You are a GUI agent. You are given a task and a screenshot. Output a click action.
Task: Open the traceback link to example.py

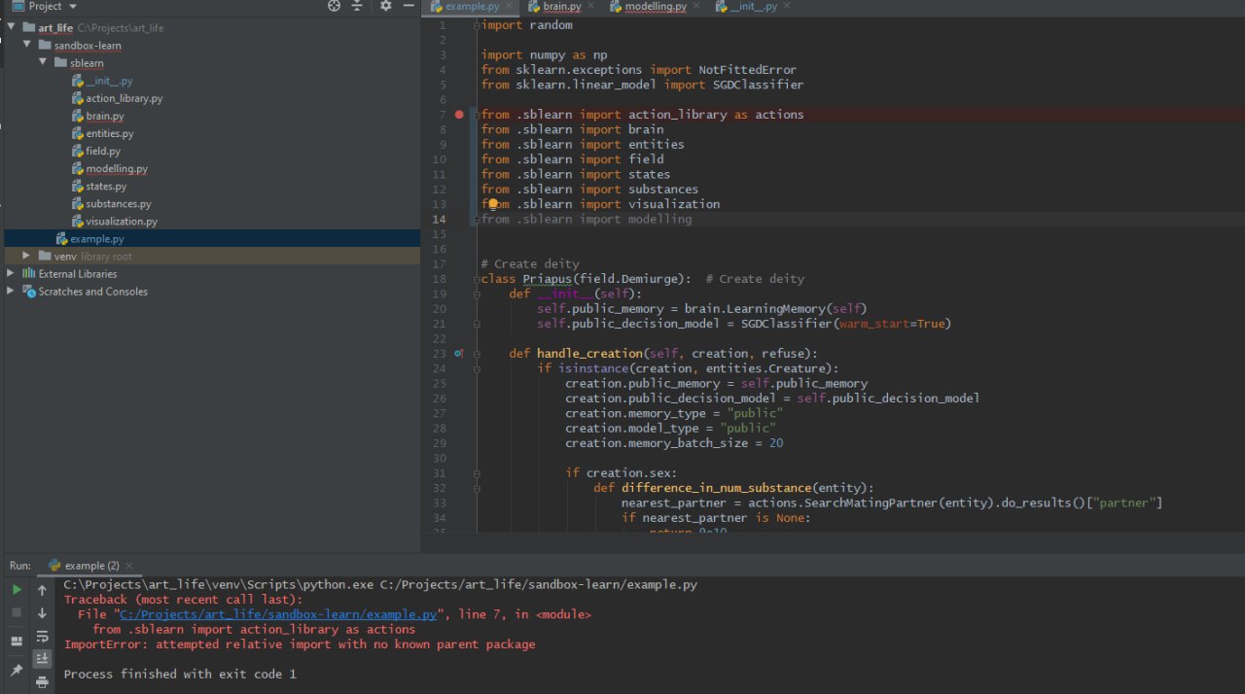coord(278,614)
